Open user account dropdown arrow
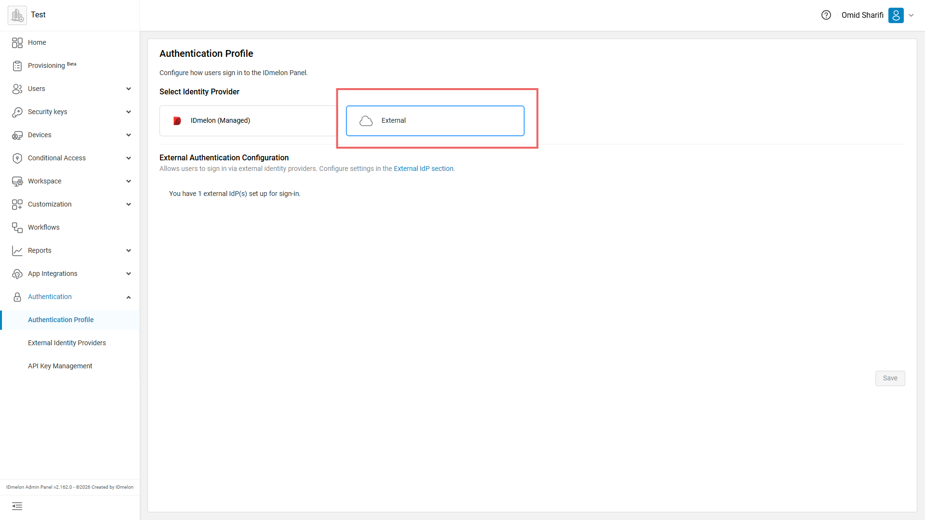The image size is (925, 520). [911, 15]
